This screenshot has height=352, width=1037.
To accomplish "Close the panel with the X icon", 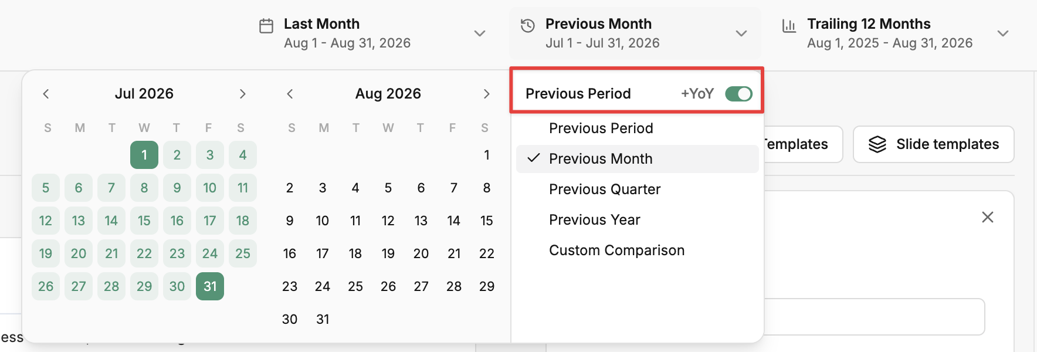I will coord(988,217).
